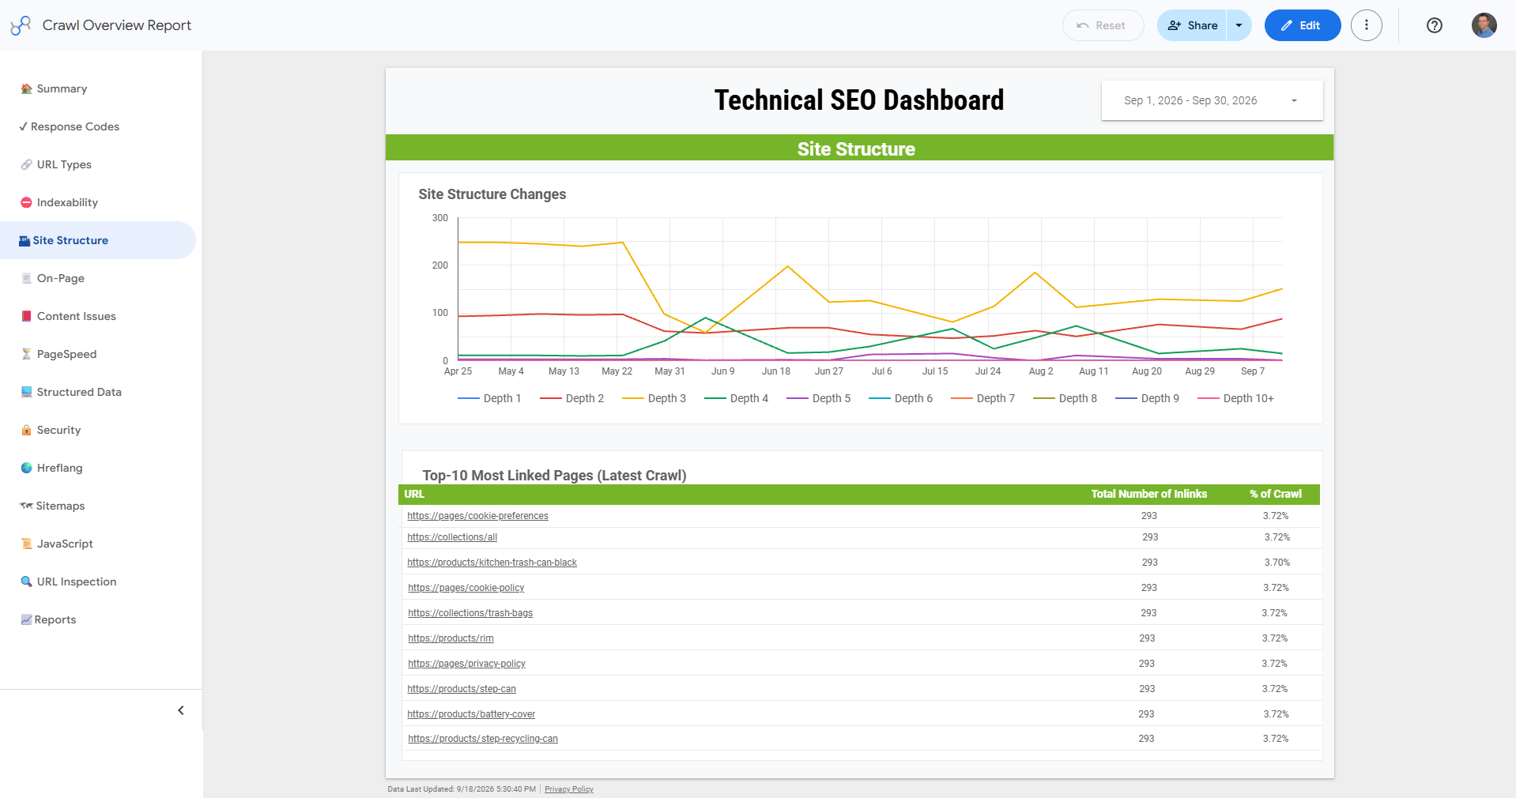Click the Hreflang globe icon
The width and height of the screenshot is (1516, 798).
point(26,468)
